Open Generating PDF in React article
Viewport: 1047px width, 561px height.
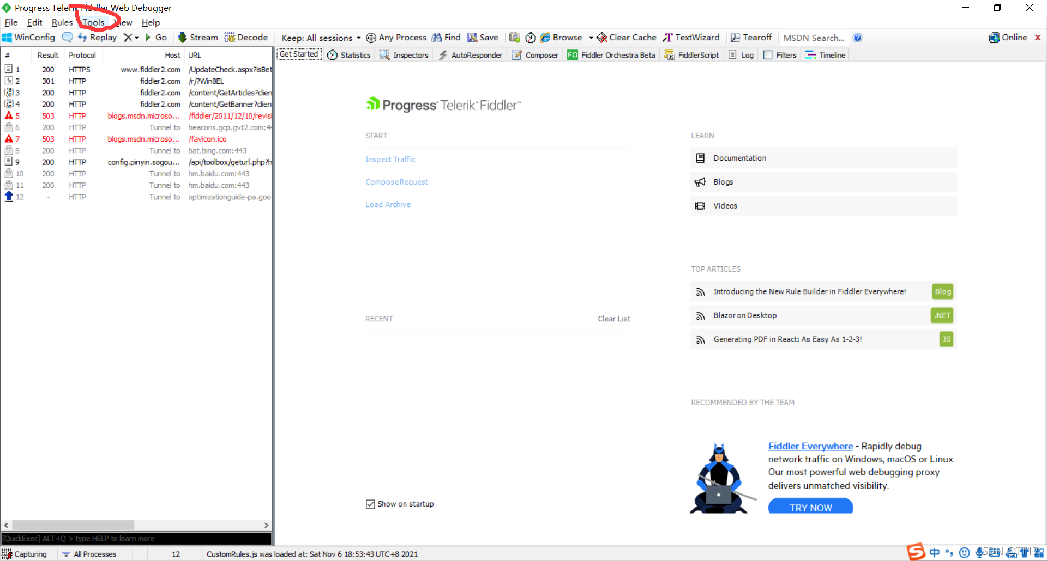pos(823,339)
